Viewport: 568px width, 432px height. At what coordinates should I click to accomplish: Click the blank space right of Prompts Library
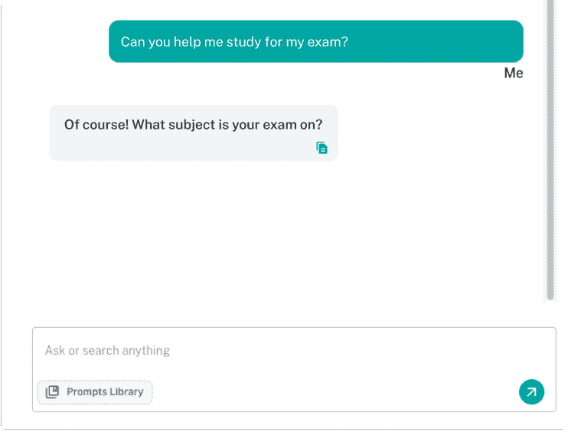click(x=329, y=392)
